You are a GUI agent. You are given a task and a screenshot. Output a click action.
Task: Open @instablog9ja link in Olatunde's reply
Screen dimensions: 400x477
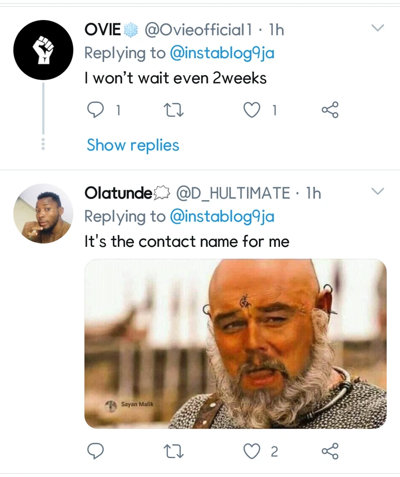[x=221, y=217]
